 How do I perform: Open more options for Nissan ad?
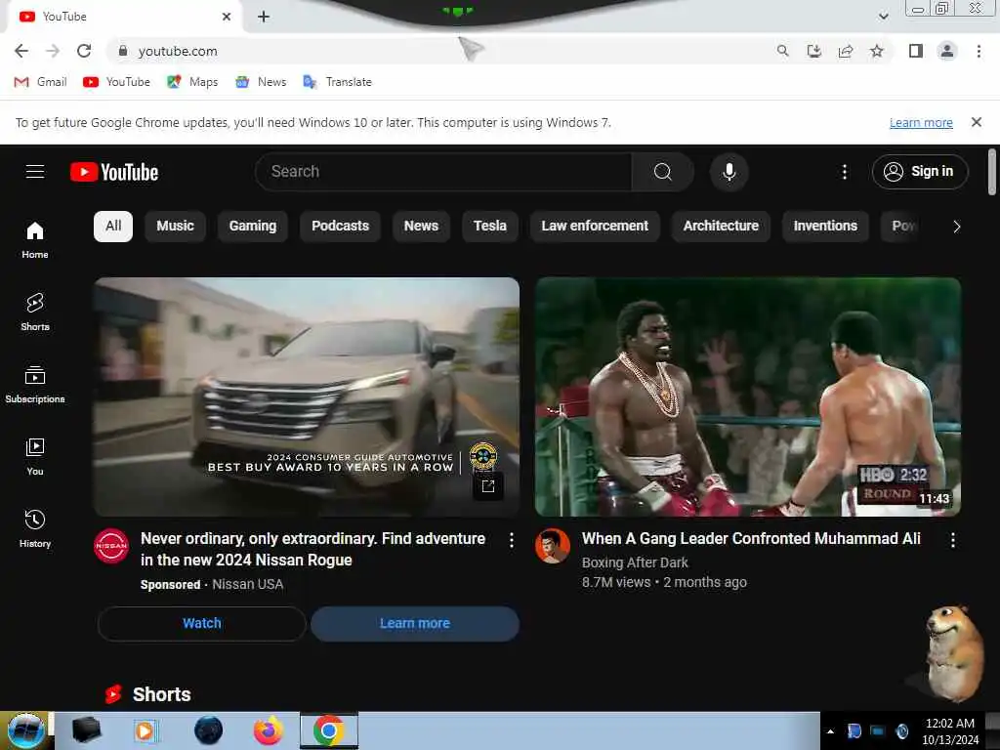(512, 540)
